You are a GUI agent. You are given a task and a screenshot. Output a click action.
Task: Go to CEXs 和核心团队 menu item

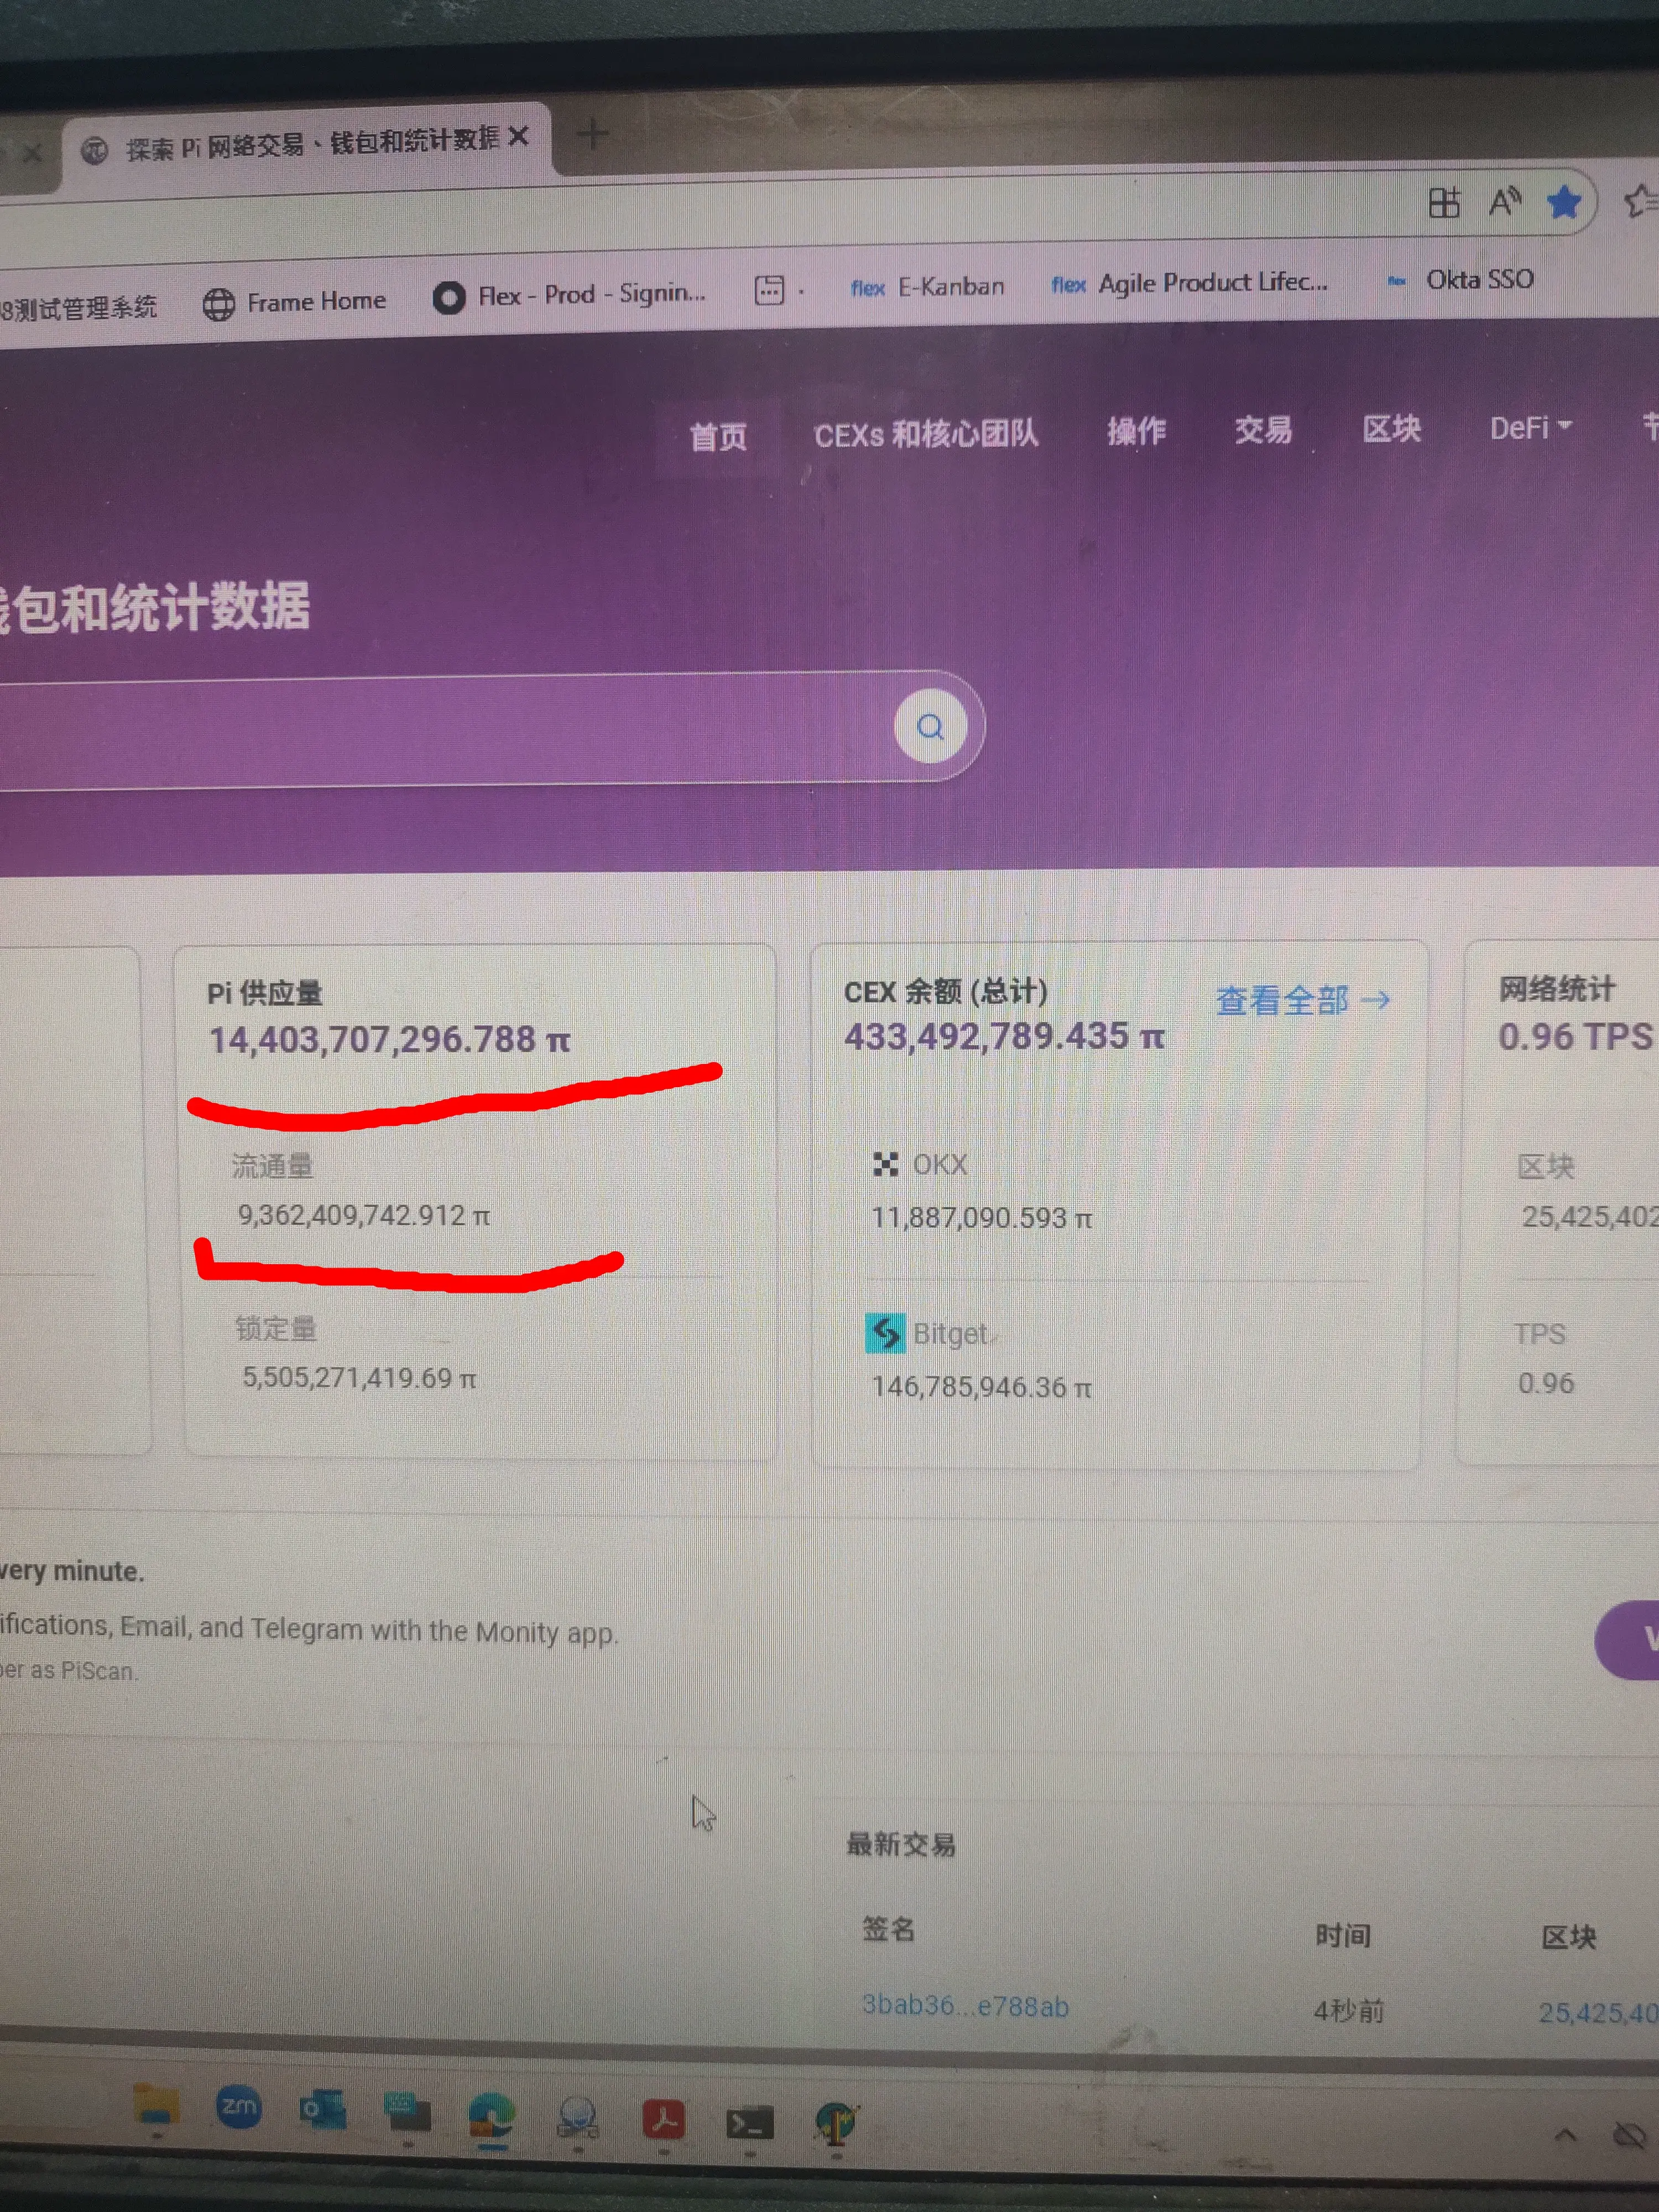[925, 434]
